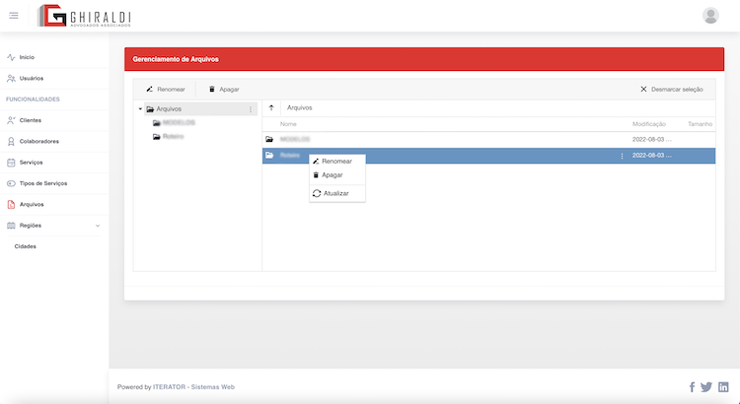The height and width of the screenshot is (404, 740).
Task: Go up one folder level arrow
Action: (271, 108)
